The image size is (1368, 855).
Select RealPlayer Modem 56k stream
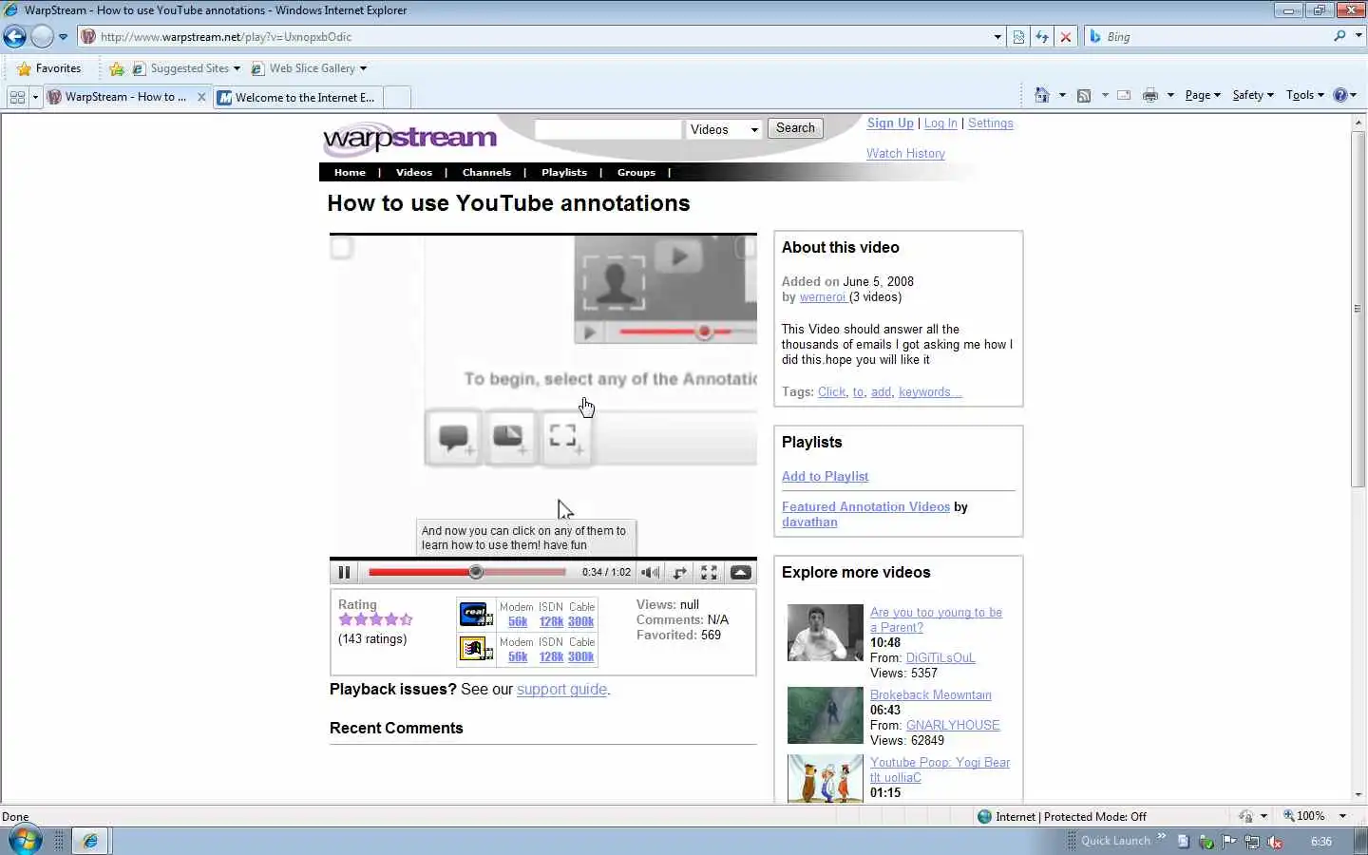518,621
